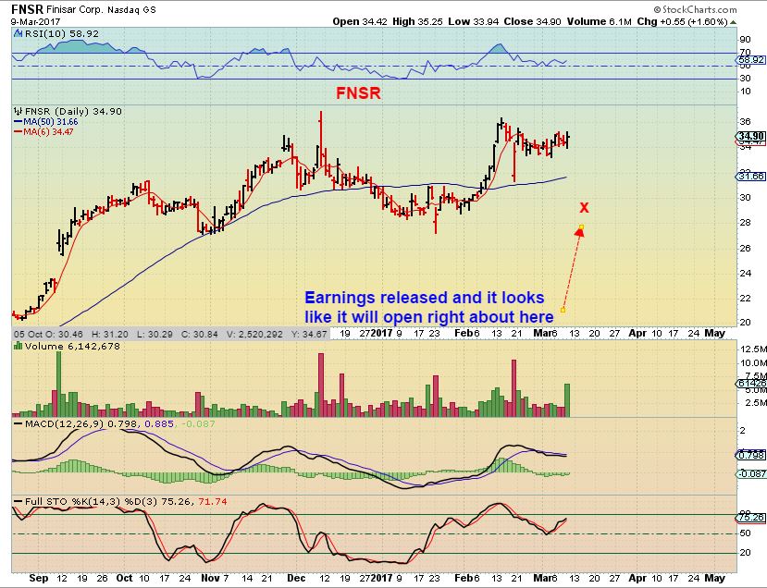Select the 9-Mar-2017 date text
Screen dimensions: 767x588
(x=36, y=21)
